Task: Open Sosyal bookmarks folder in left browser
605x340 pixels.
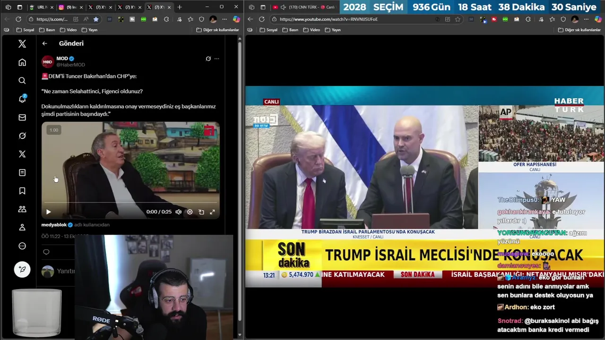Action: [x=25, y=30]
